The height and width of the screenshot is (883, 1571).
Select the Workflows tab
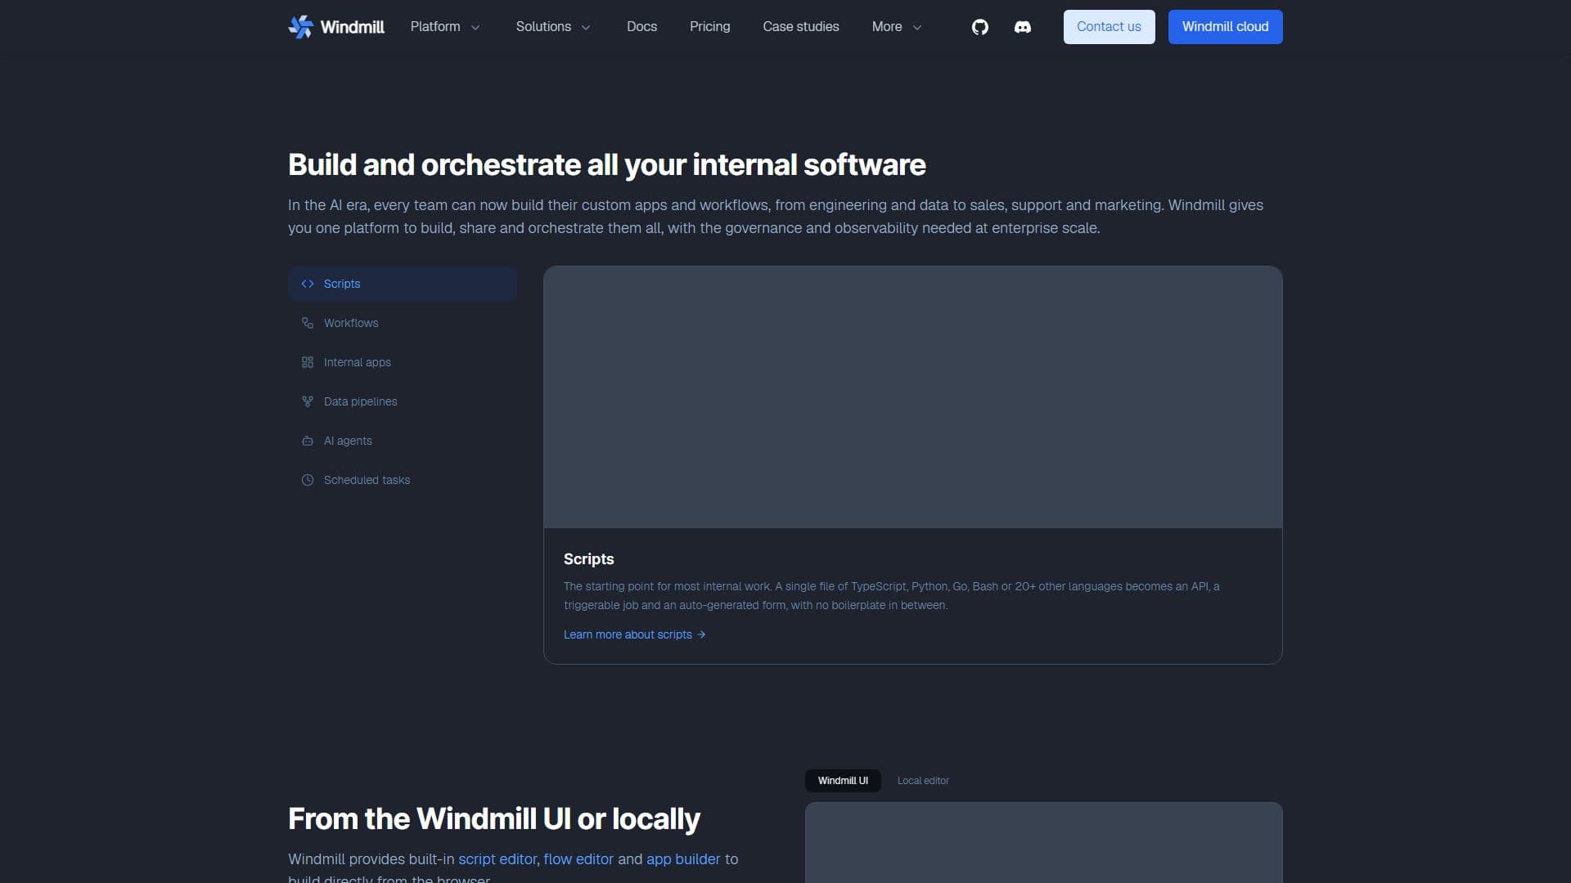click(x=403, y=323)
